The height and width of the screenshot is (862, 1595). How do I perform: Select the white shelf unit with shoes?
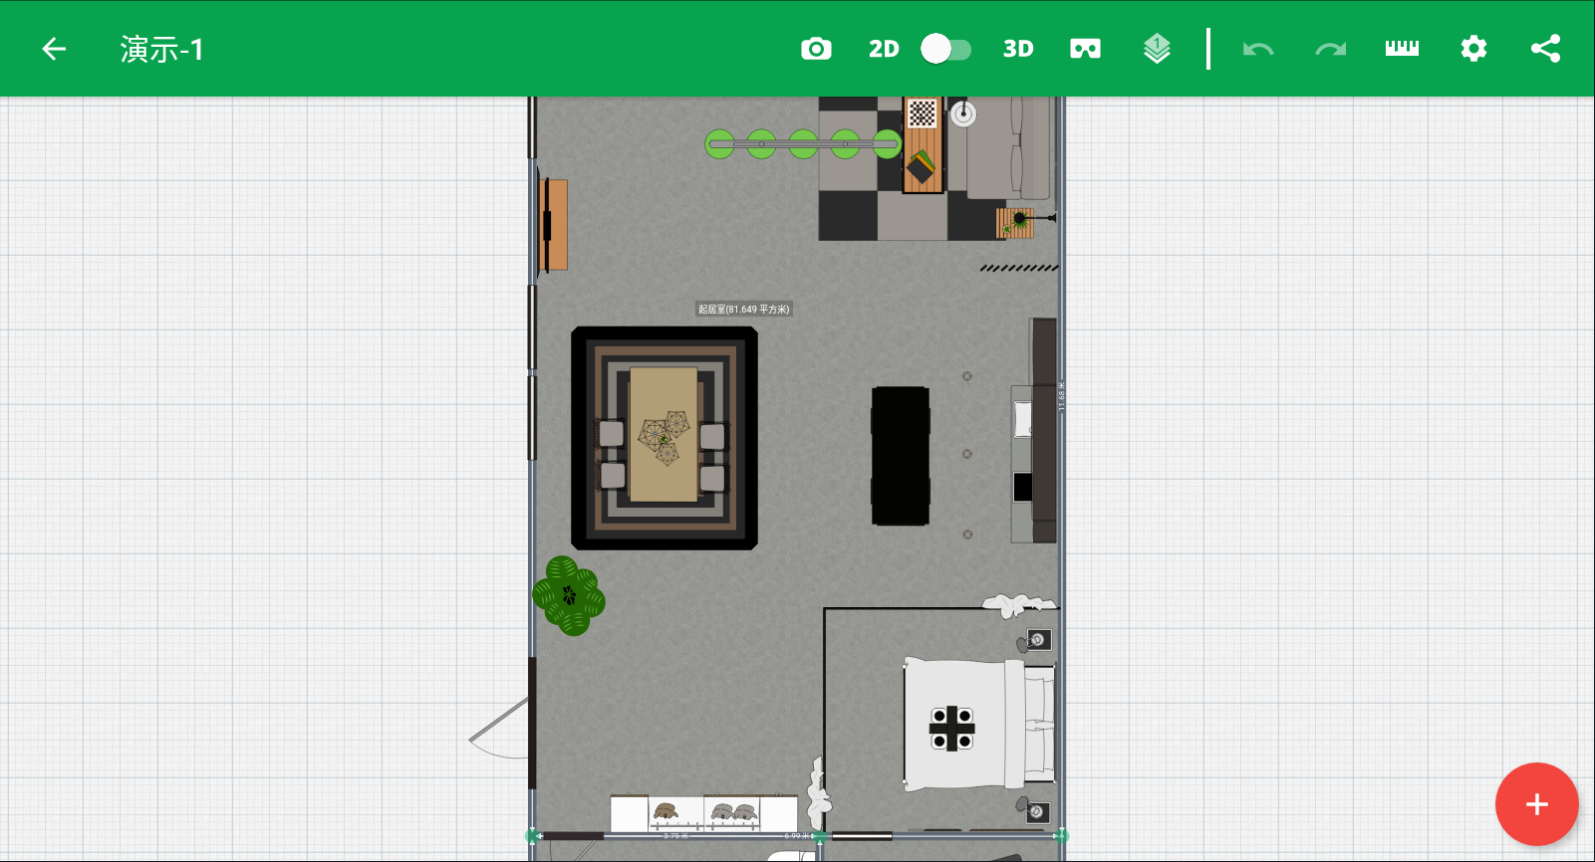tap(703, 813)
